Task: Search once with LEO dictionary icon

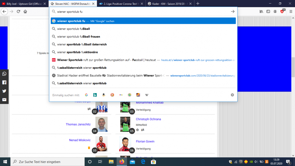Action: 138,95
